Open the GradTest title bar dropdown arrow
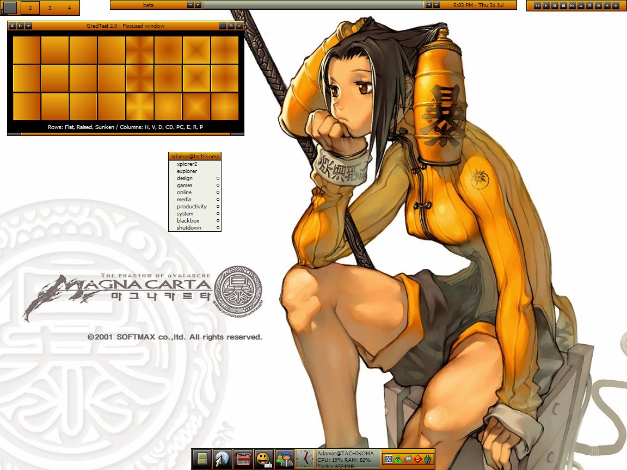 coord(28,26)
